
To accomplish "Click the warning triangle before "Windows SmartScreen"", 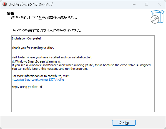I will pyautogui.click(x=13, y=62).
